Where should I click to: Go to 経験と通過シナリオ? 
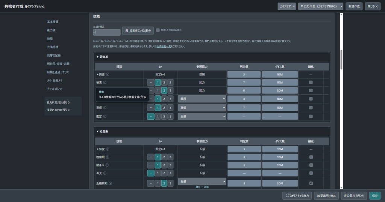point(58,72)
